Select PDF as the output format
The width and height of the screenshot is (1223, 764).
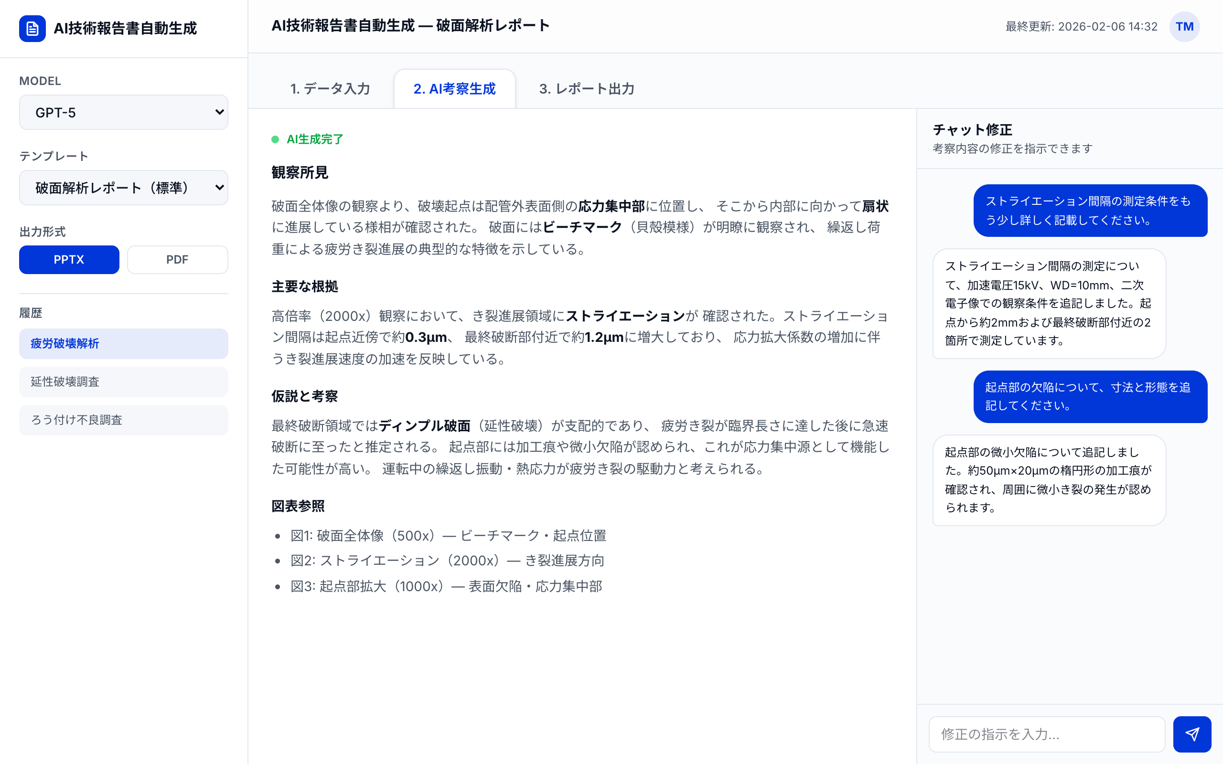[177, 259]
